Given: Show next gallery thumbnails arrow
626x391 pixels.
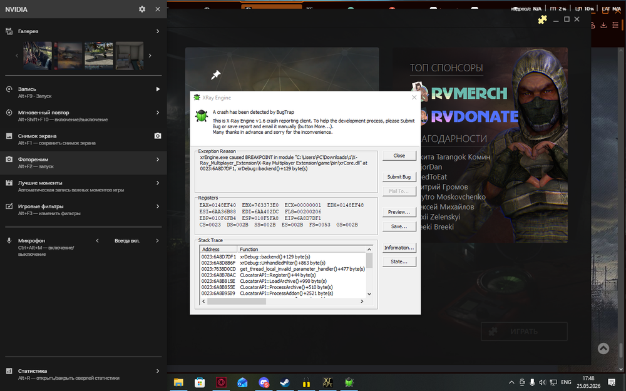Looking at the screenshot, I should point(150,56).
